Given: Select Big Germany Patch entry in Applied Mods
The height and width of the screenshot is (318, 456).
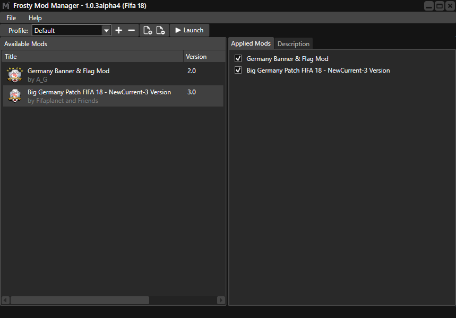Looking at the screenshot, I should click(318, 70).
